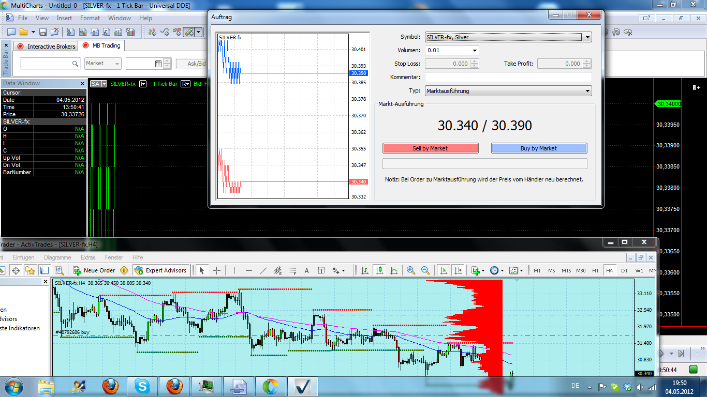Select the cursor arrow tool in MetaTrader
This screenshot has height=397, width=707.
202,270
